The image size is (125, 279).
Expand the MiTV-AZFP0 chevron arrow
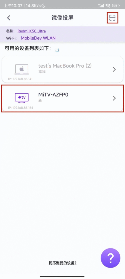click(114, 98)
